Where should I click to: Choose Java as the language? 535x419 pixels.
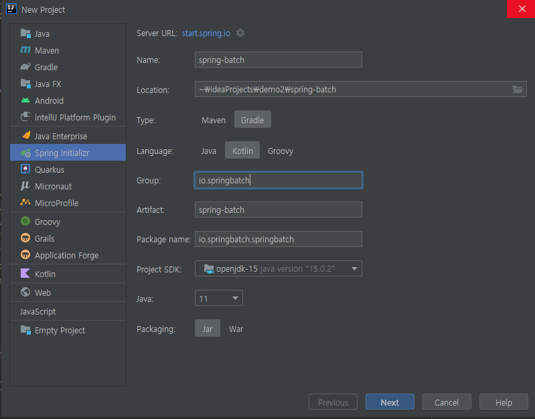click(209, 151)
